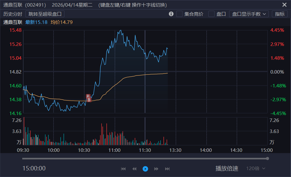Skip to the end of playback
Screen dimensions: 291x177
167,169
